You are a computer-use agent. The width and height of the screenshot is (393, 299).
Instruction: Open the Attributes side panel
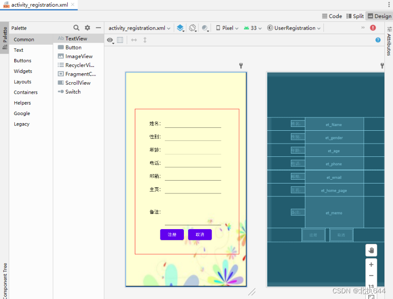(x=389, y=41)
